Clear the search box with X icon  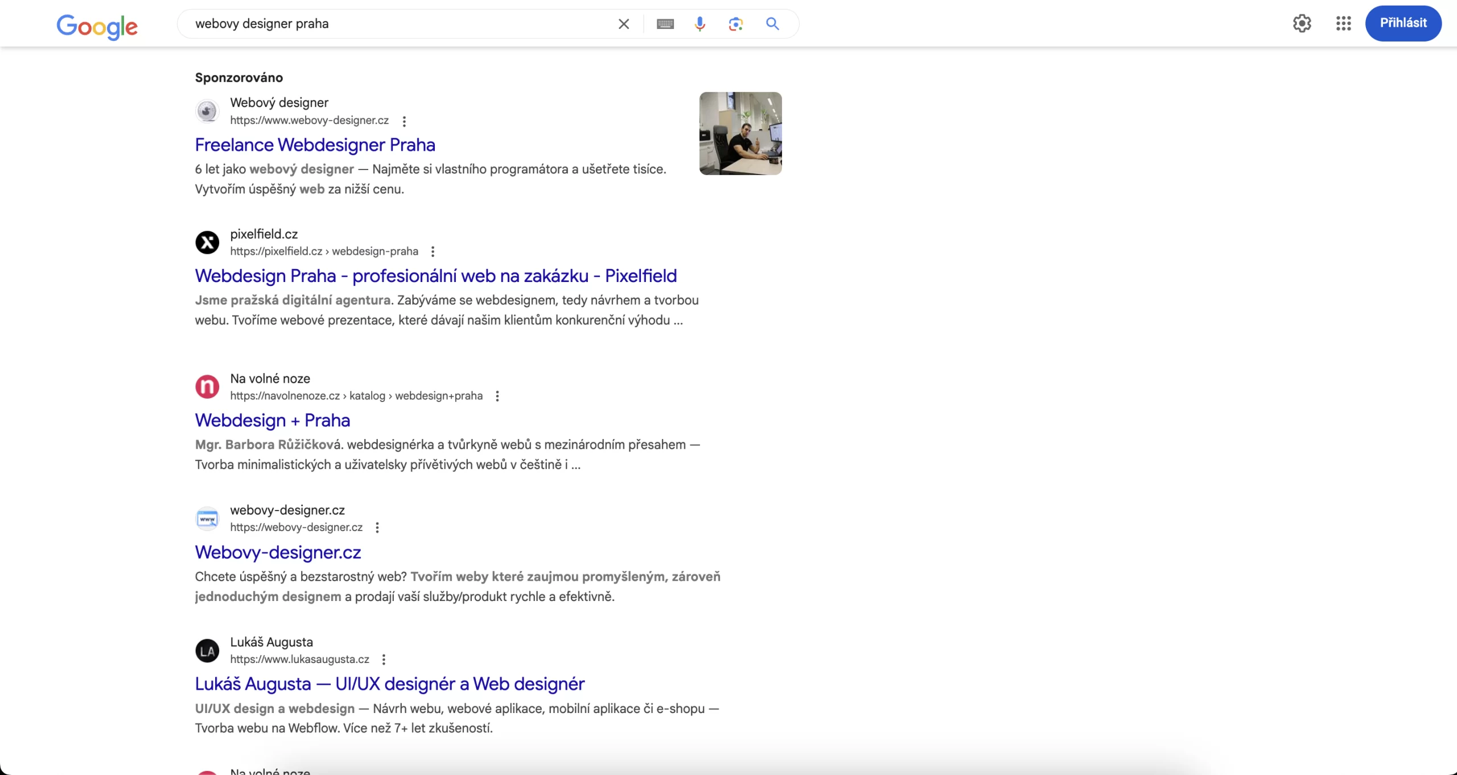[x=624, y=24]
